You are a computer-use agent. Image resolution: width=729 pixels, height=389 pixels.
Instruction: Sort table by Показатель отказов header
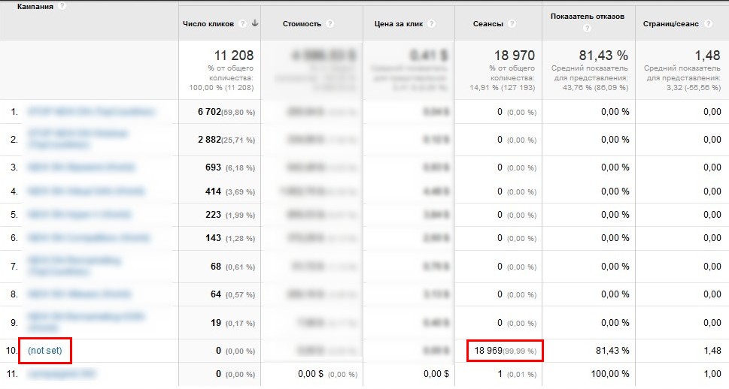[x=588, y=17]
